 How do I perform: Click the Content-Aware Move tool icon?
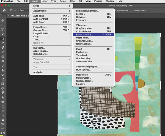coord(3,61)
